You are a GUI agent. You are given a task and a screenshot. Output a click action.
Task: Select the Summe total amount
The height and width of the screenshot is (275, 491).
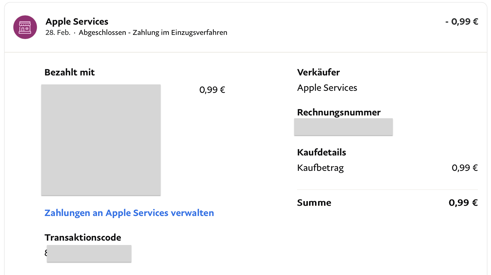click(463, 203)
